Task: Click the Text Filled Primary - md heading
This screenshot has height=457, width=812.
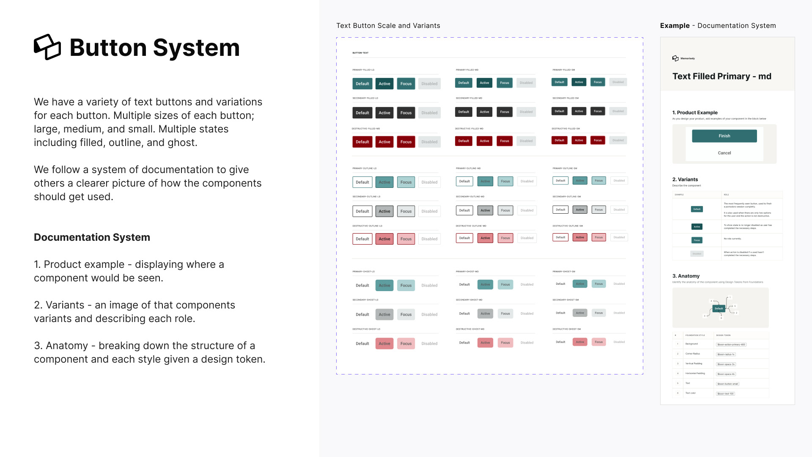Action: 721,76
